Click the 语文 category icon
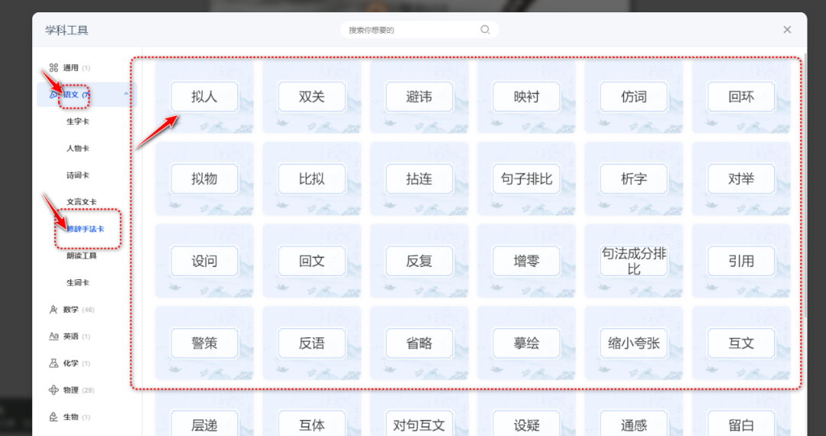 click(54, 94)
